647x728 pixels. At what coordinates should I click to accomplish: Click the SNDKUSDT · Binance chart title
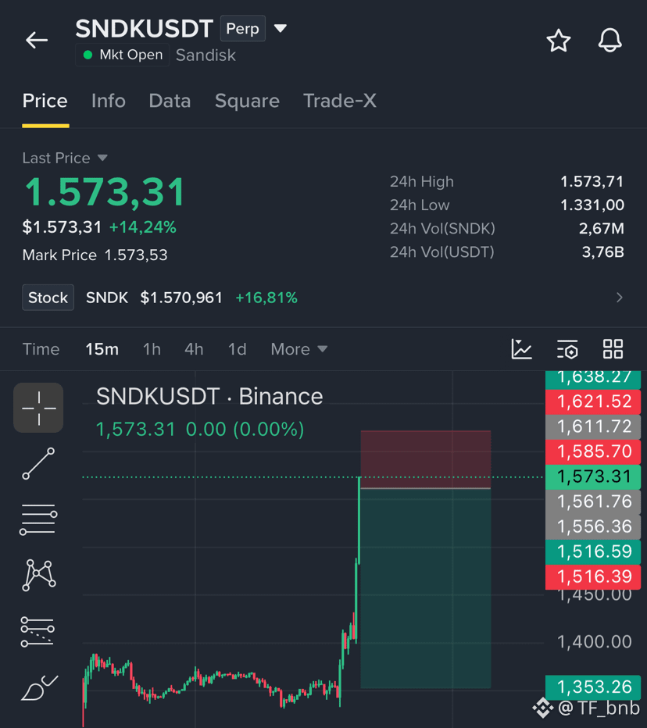click(x=209, y=397)
